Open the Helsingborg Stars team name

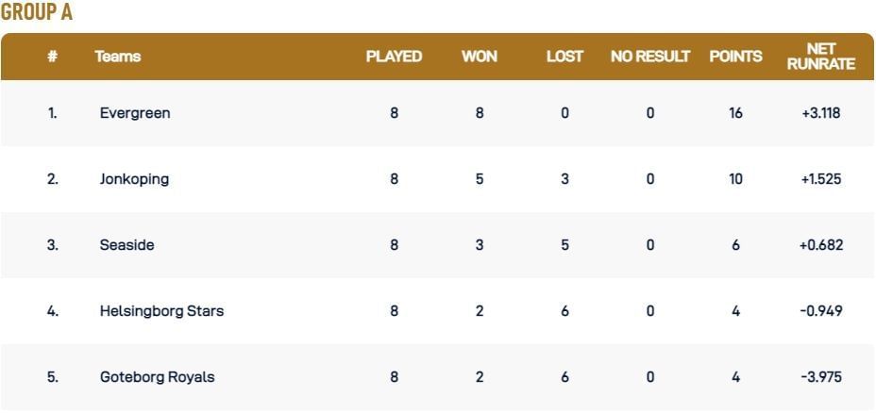[x=161, y=311]
